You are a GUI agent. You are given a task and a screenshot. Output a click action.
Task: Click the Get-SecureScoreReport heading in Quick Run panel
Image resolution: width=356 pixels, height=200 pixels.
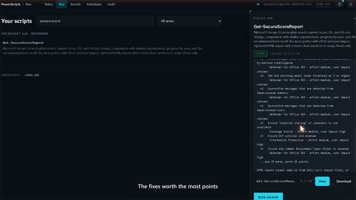point(278,27)
